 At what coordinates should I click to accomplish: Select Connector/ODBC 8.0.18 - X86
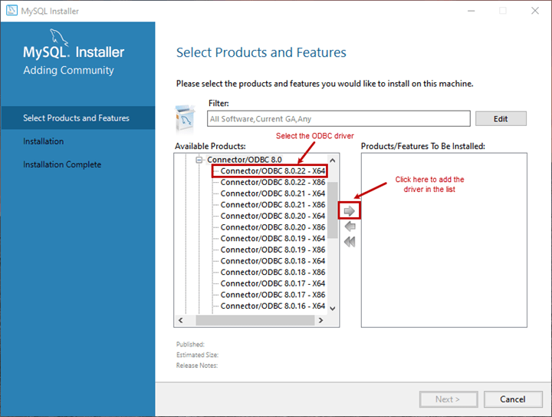pos(272,273)
